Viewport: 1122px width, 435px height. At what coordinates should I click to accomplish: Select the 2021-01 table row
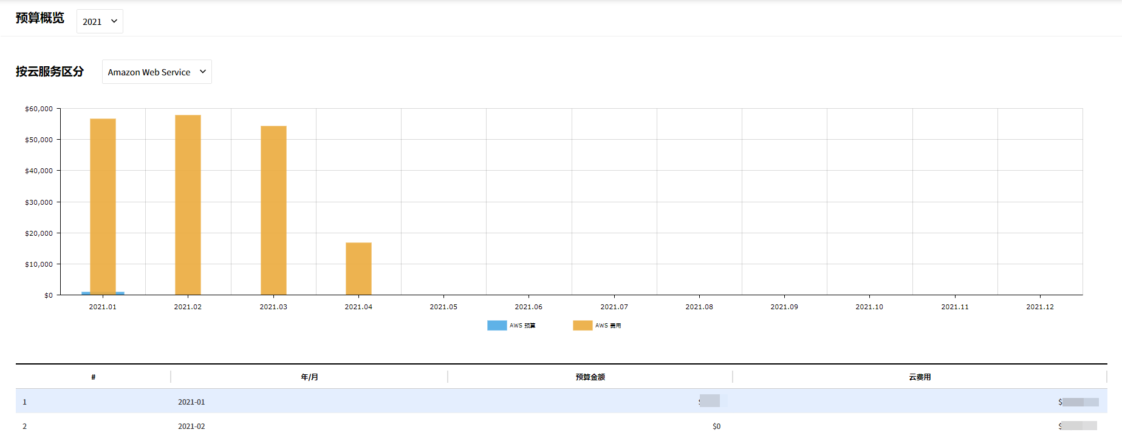(x=191, y=402)
